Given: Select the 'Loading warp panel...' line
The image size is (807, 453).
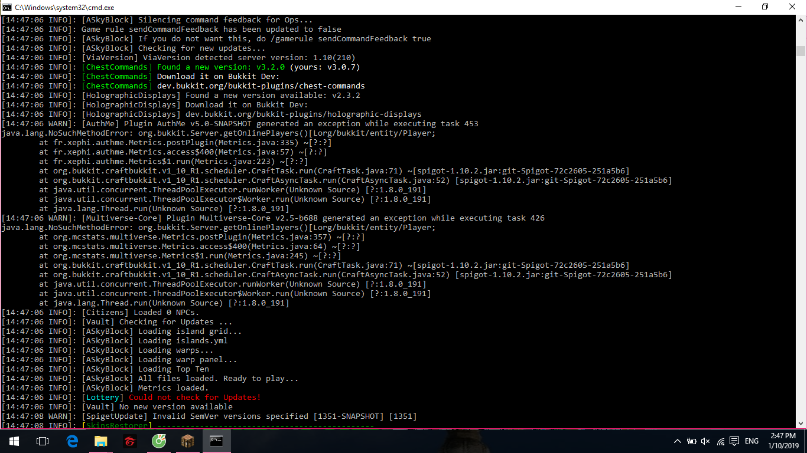Looking at the screenshot, I should pos(119,360).
